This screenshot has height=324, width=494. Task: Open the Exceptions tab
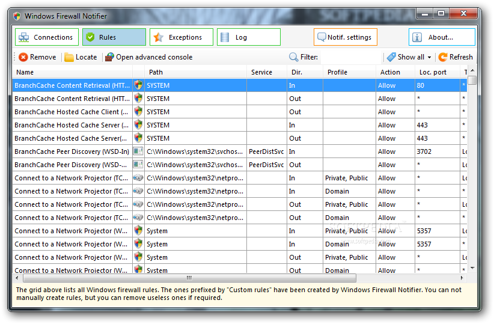click(x=181, y=37)
